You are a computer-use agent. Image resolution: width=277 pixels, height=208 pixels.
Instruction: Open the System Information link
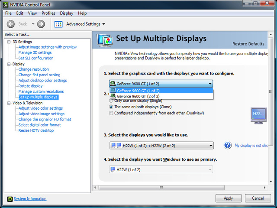point(30,199)
